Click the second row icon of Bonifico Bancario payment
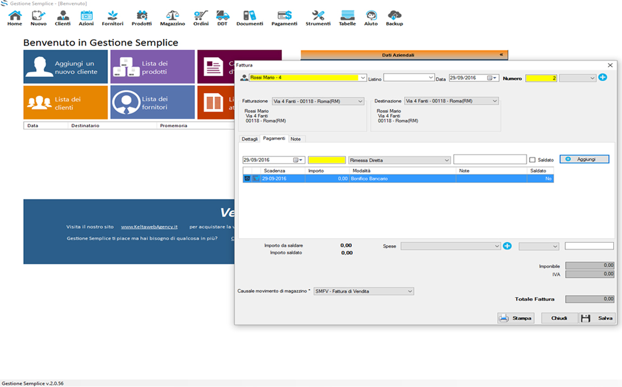 pos(256,178)
